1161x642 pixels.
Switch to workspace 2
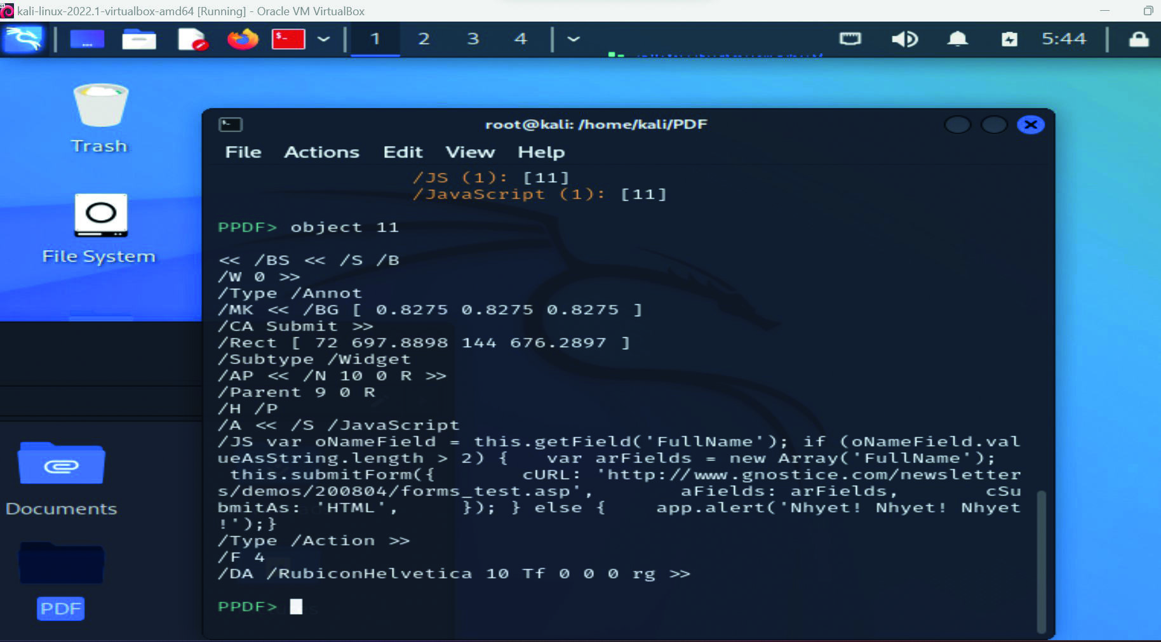coord(424,39)
